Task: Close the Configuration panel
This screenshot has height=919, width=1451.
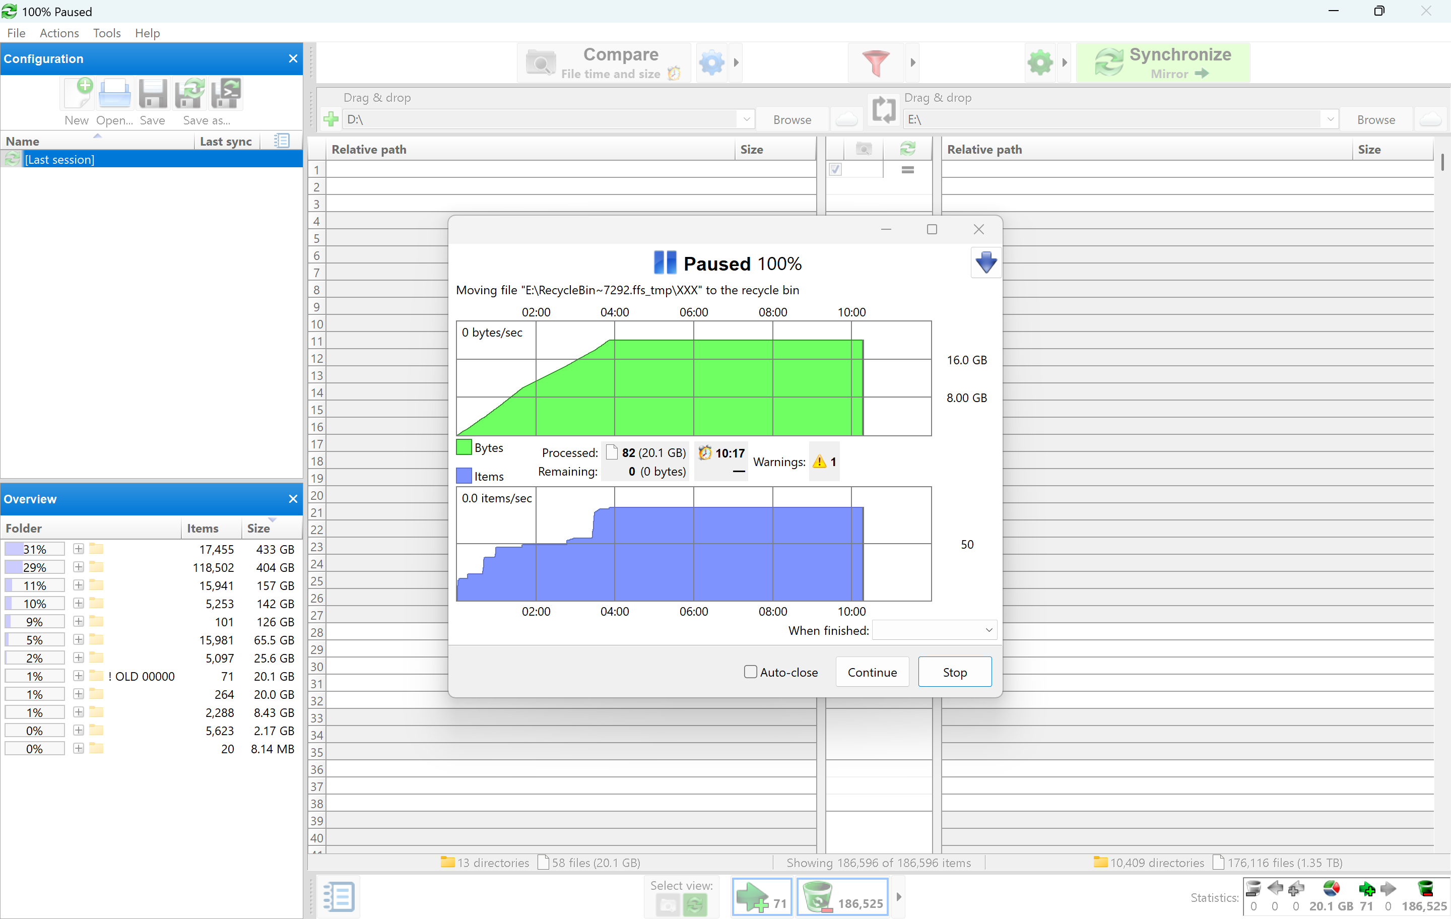Action: [293, 58]
